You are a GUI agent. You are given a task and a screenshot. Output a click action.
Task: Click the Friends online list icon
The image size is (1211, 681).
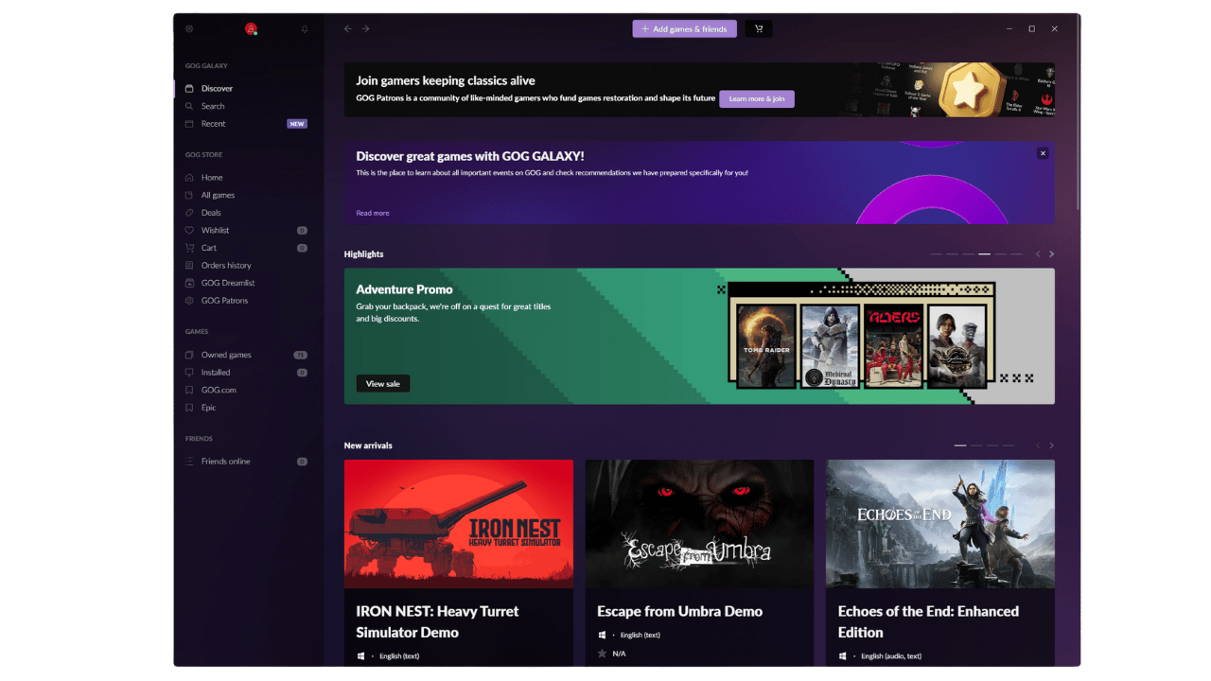[x=189, y=462]
